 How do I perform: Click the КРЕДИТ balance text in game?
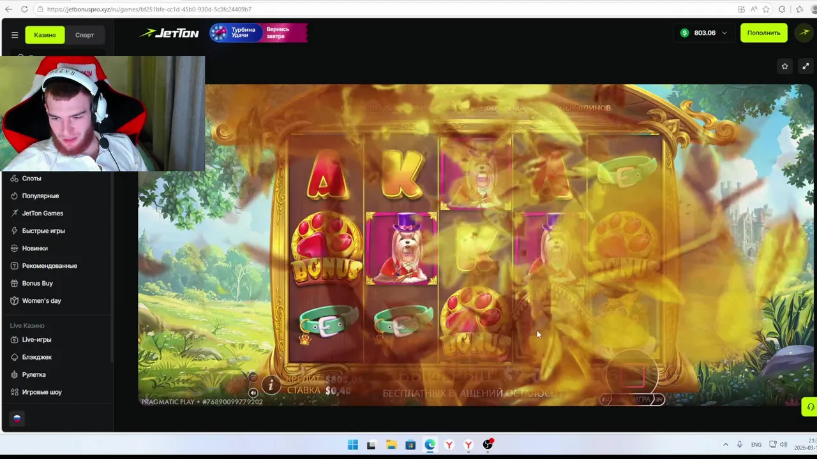coord(324,379)
